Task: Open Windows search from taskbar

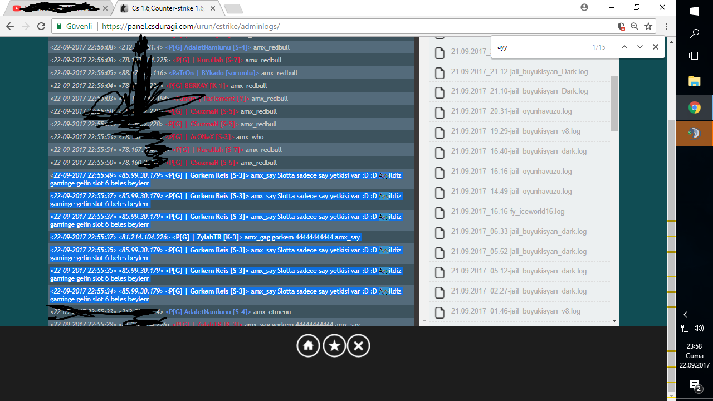Action: tap(695, 33)
